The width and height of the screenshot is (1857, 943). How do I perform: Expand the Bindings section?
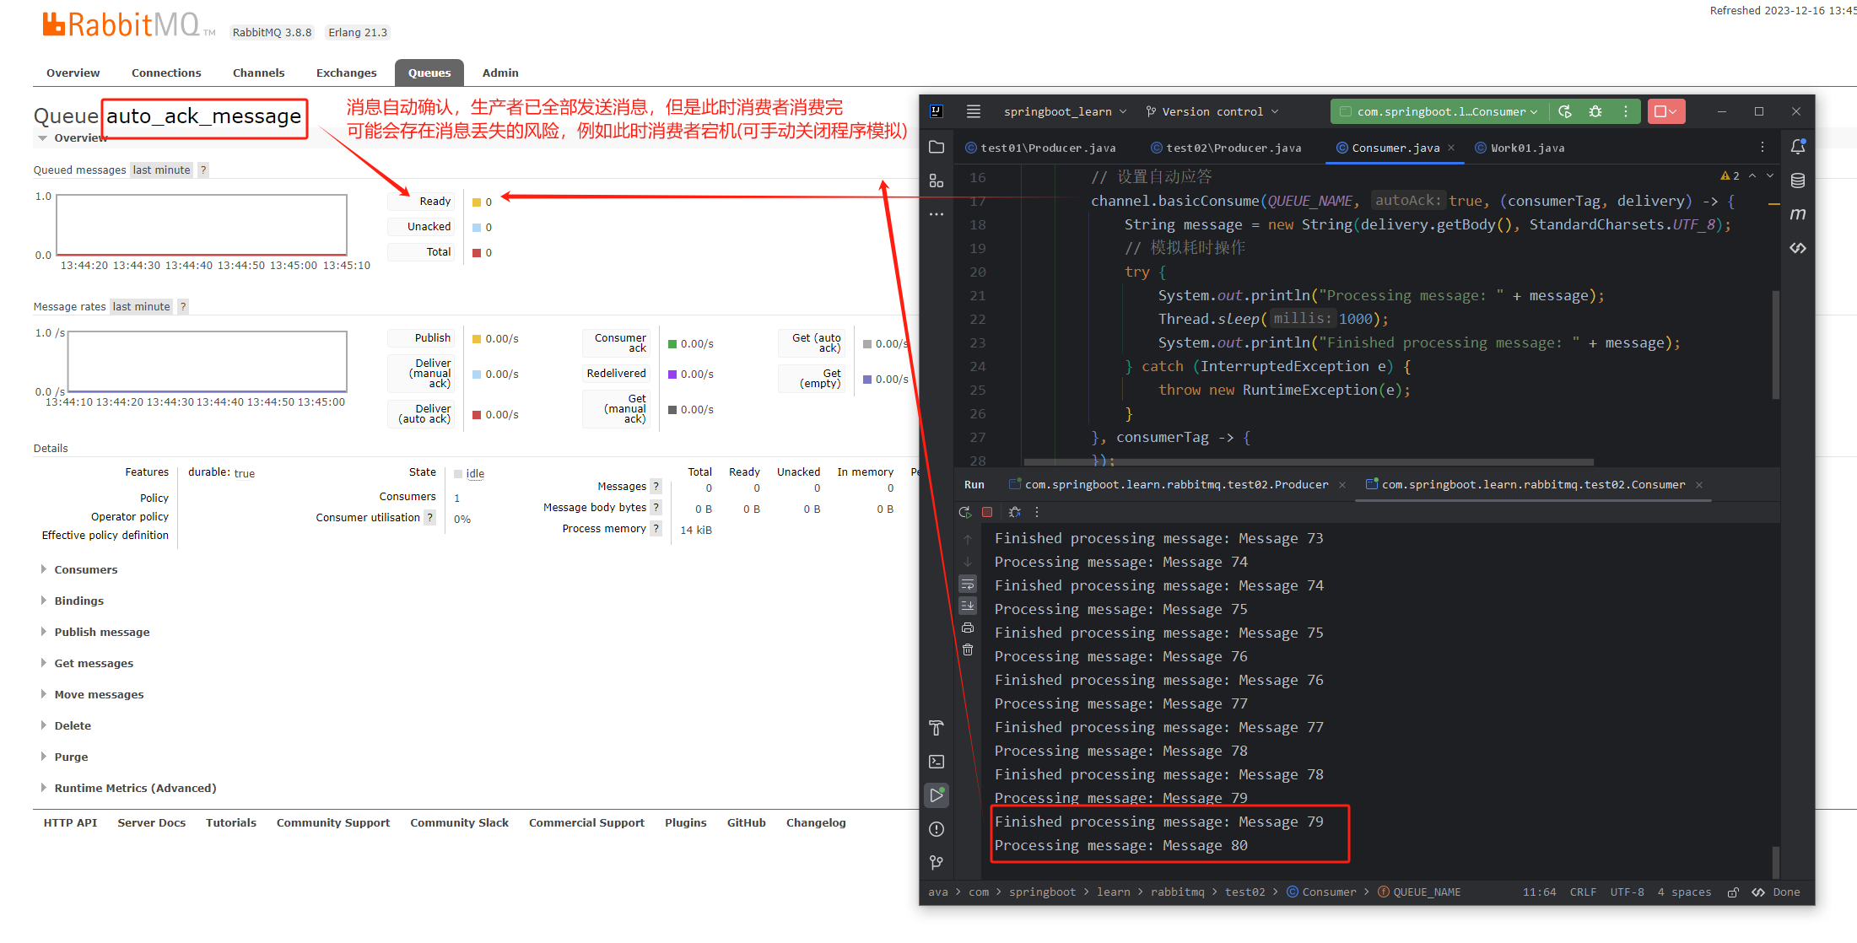[78, 601]
